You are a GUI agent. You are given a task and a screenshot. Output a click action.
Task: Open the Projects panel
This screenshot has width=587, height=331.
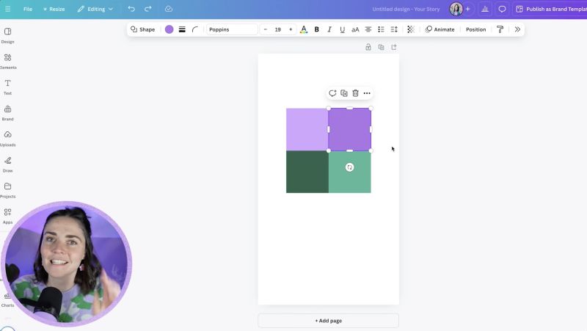[x=7, y=191]
